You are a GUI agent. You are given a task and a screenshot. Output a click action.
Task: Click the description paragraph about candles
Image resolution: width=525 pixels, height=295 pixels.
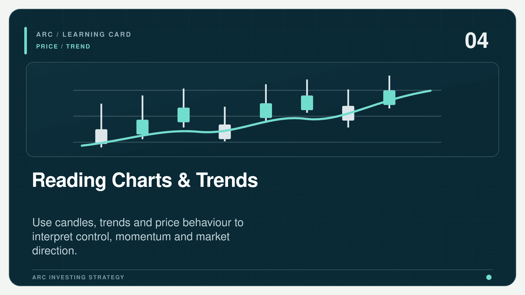point(138,237)
